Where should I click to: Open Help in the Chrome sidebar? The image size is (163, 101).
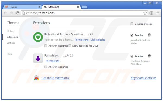(9, 54)
